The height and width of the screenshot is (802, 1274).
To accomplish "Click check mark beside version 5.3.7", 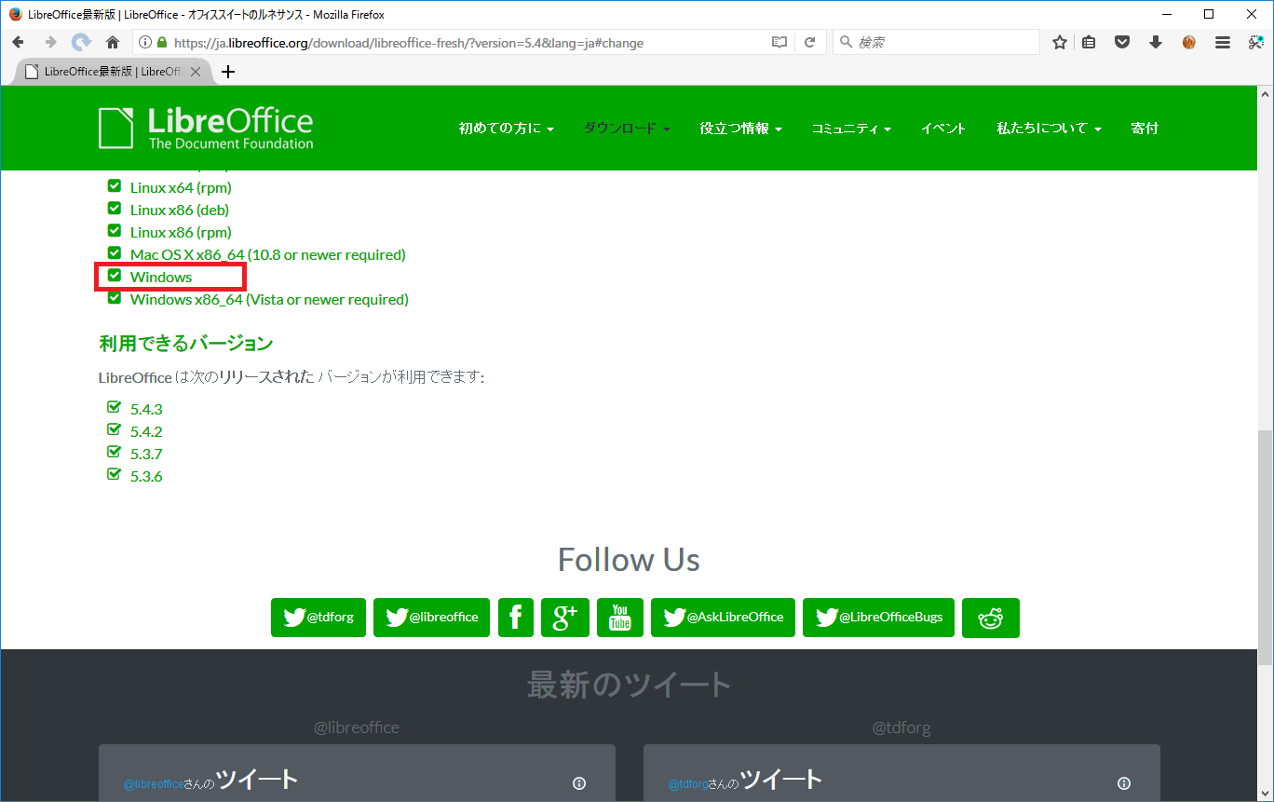I will tap(115, 452).
